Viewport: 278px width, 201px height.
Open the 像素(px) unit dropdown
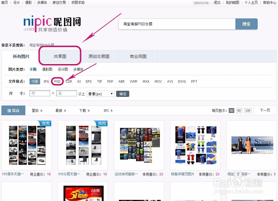(100, 94)
